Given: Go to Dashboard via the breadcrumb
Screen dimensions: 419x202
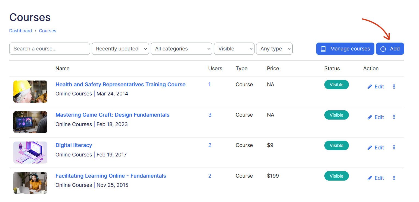Looking at the screenshot, I should coord(20,31).
